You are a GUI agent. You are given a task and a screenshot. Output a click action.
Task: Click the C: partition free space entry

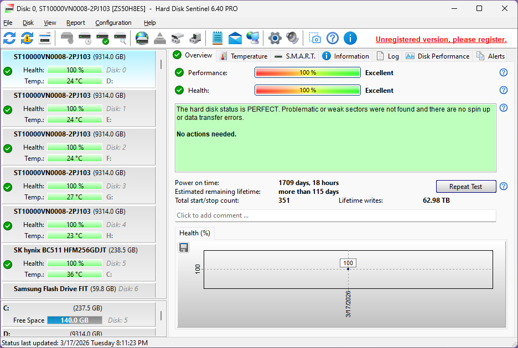click(79, 314)
